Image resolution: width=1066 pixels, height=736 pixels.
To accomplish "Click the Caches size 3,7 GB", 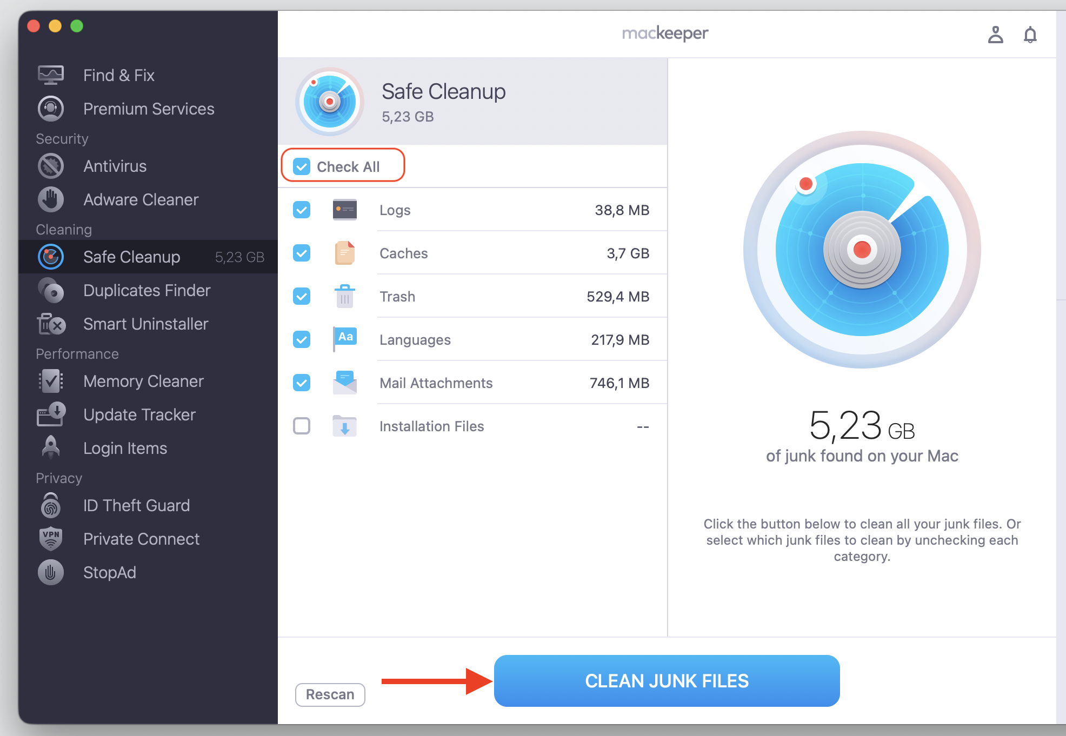I will coord(628,253).
